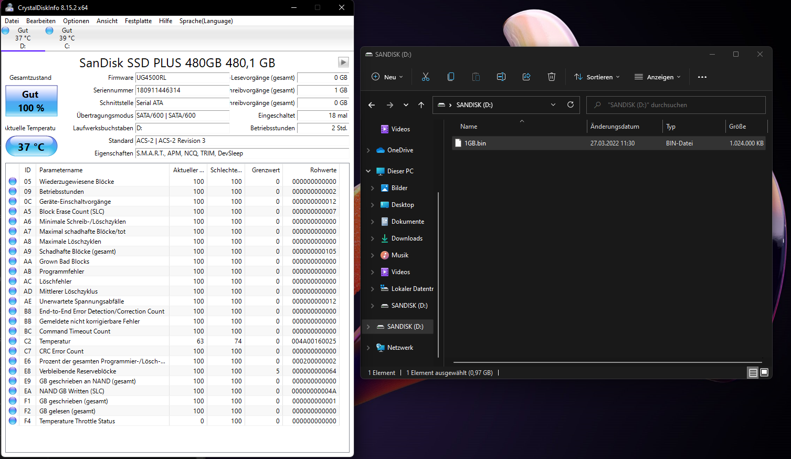This screenshot has width=791, height=459.
Task: Open the Desktop folder in sidebar
Action: tap(397, 205)
